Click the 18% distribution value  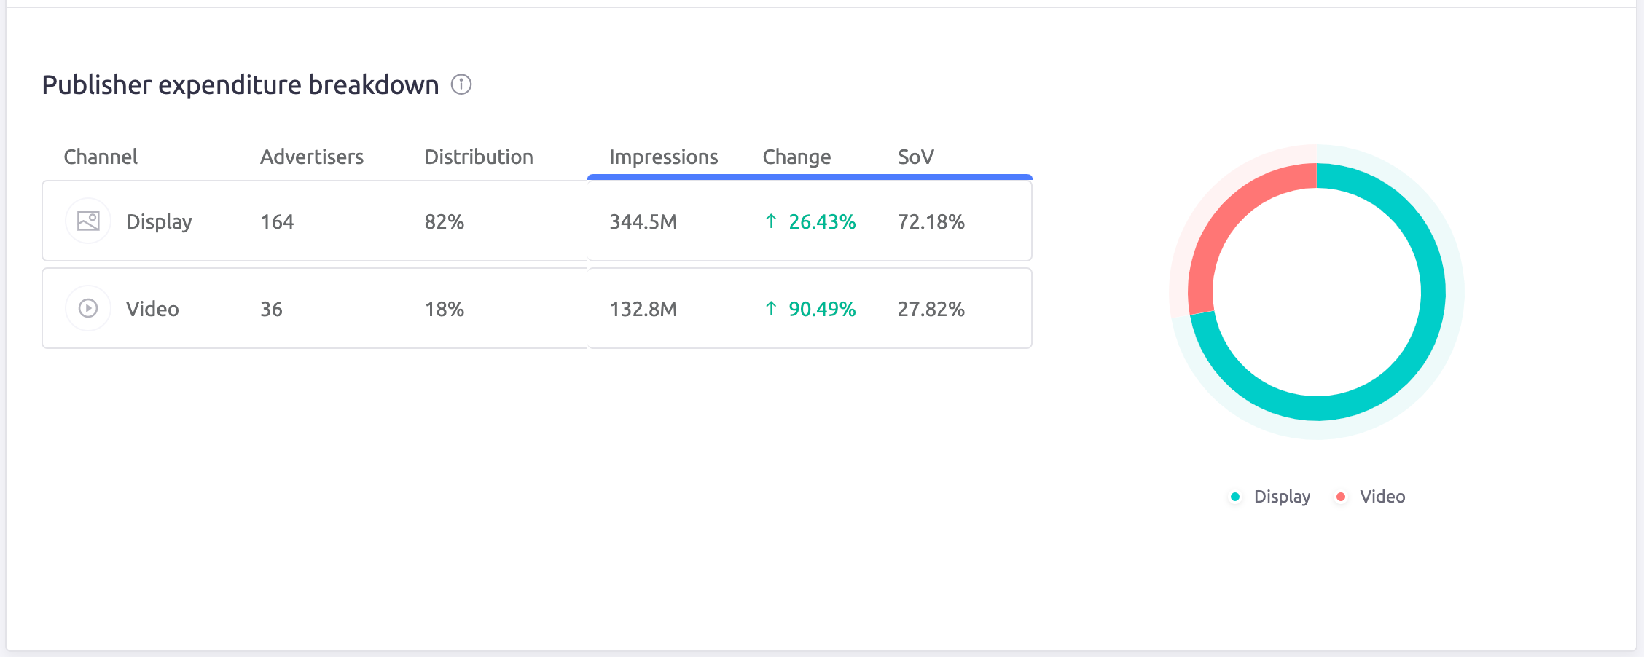pos(445,309)
